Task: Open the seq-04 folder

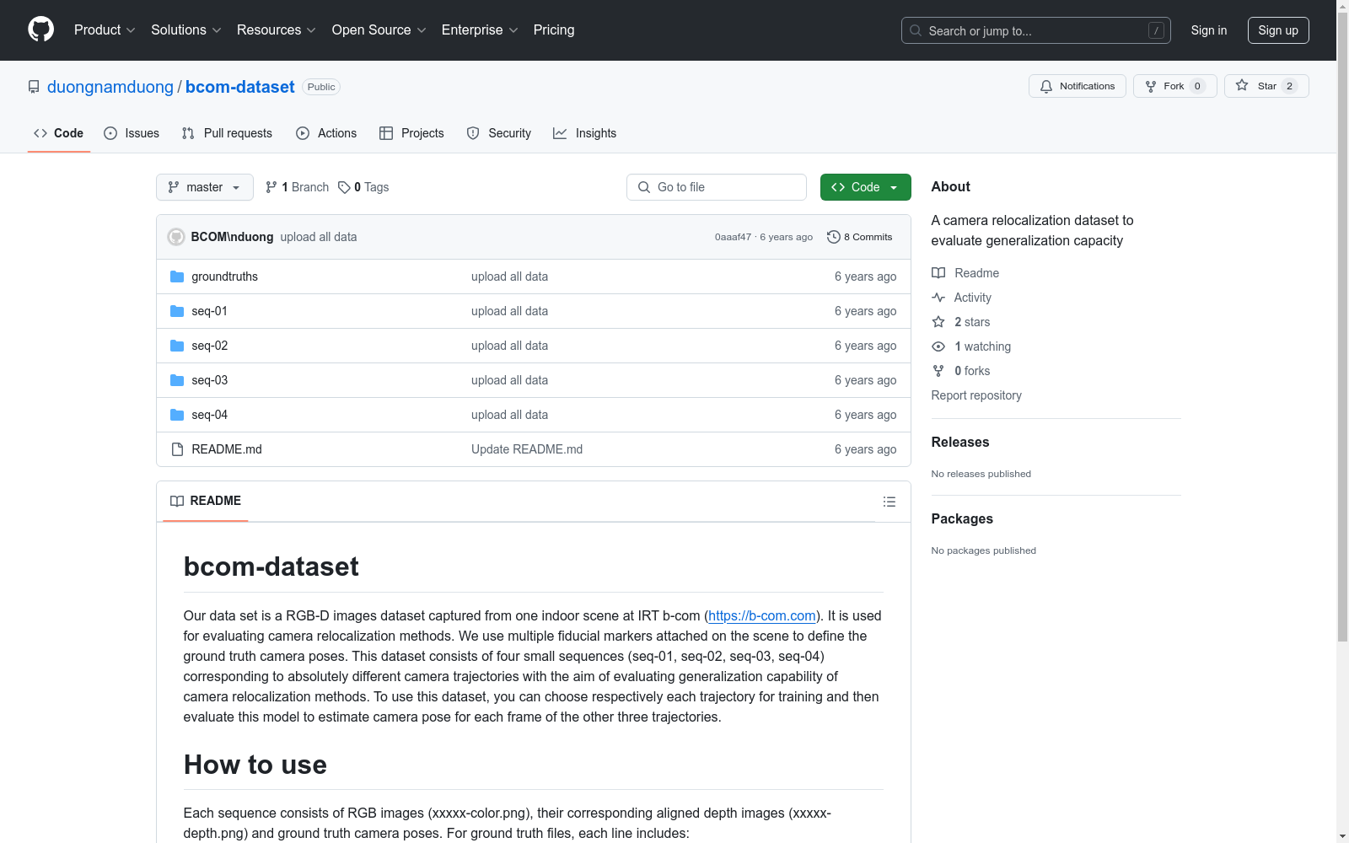Action: (x=209, y=415)
